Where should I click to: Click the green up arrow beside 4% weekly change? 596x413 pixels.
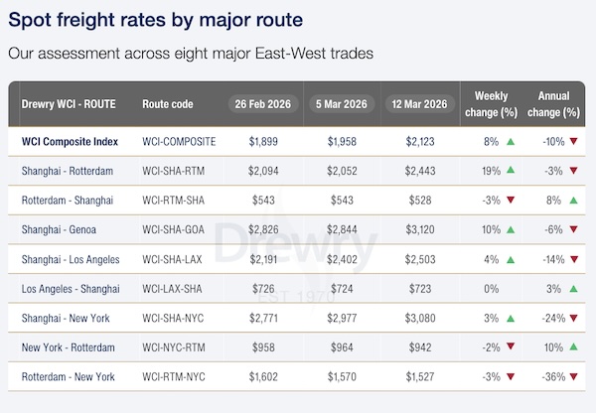(511, 259)
